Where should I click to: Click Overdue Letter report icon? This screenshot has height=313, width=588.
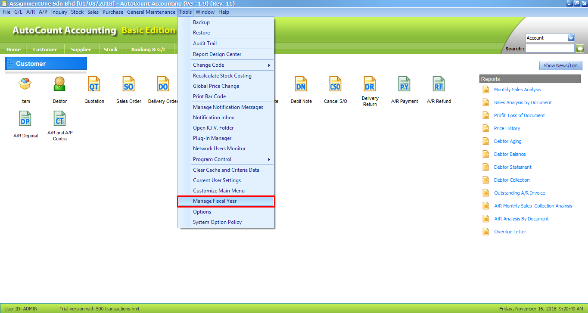485,232
